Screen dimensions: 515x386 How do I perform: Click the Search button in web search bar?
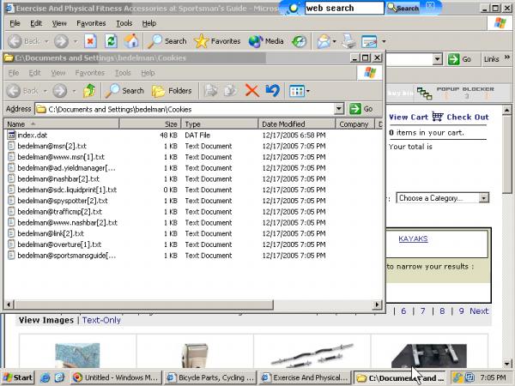tap(403, 8)
